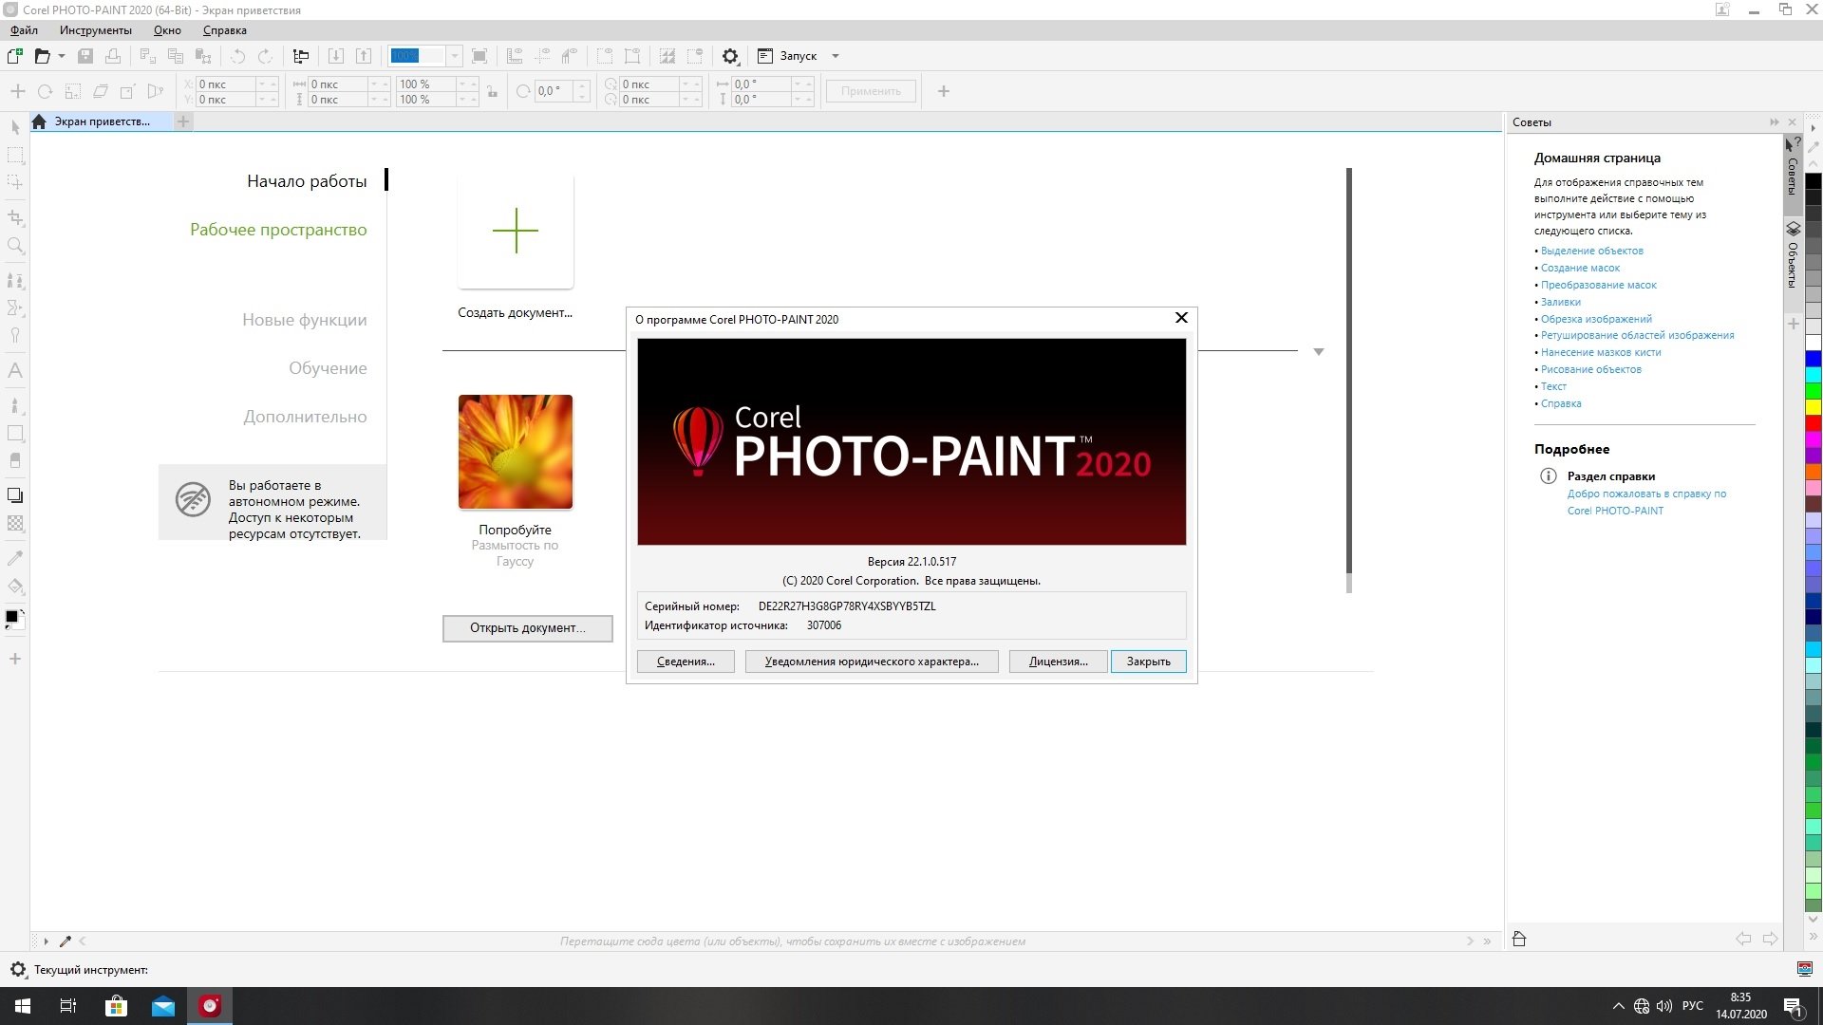Select the Fill bucket tool
This screenshot has width=1823, height=1025.
(x=15, y=587)
